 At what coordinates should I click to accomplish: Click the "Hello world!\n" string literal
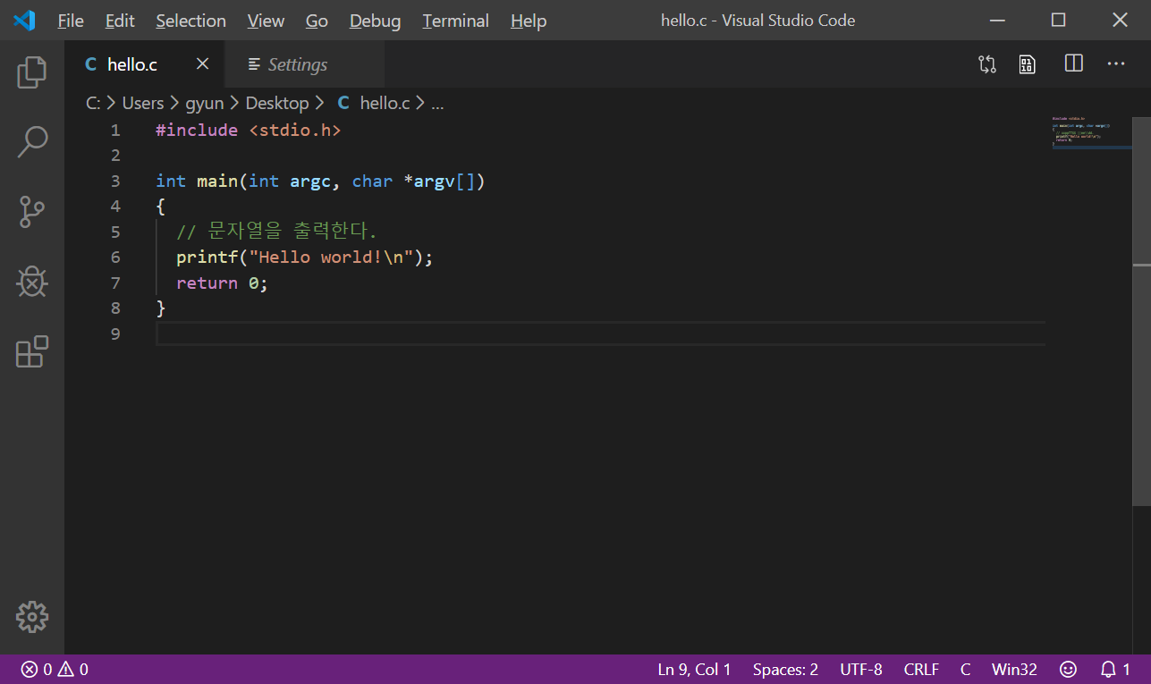(331, 258)
